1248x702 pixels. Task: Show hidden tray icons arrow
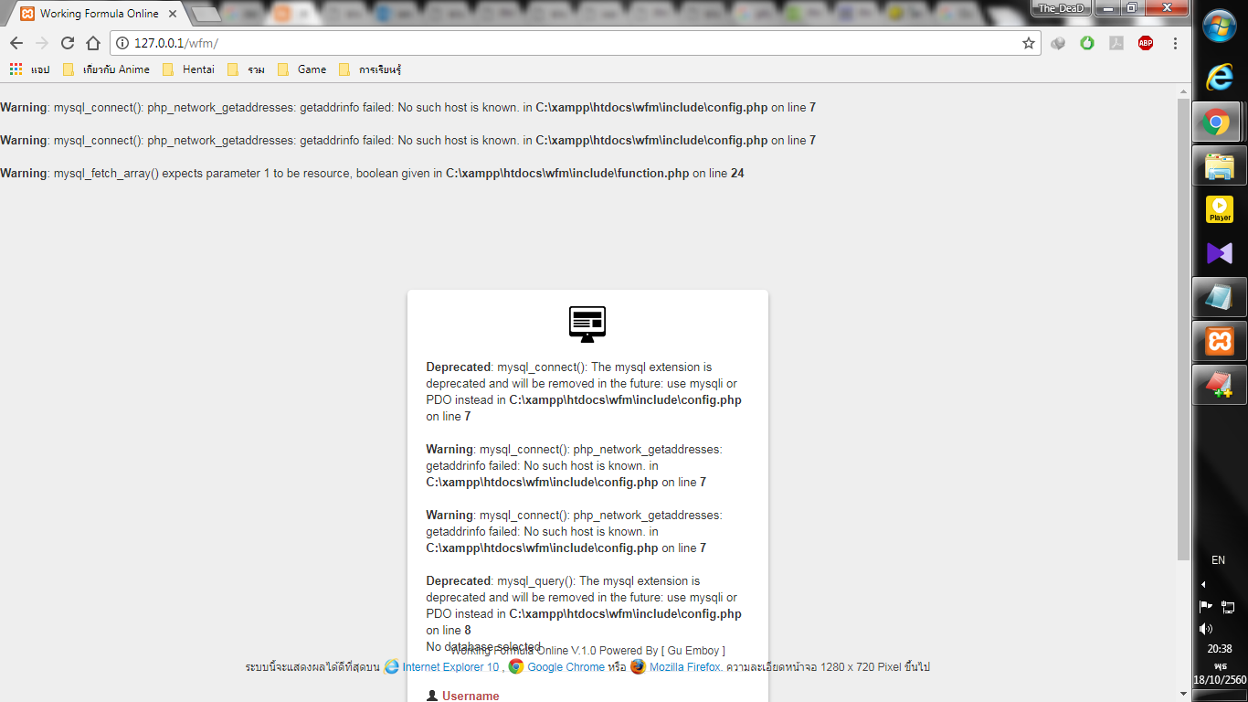pyautogui.click(x=1203, y=584)
